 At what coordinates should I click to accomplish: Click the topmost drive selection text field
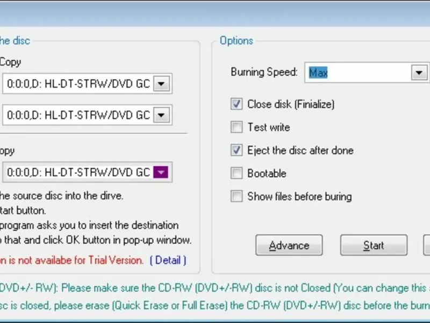tap(78, 84)
